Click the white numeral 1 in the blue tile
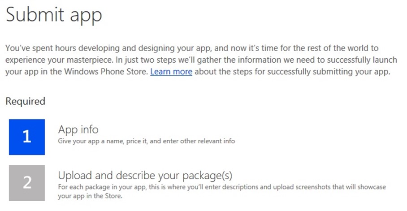Viewport: 407px width, 211px height. [27, 136]
